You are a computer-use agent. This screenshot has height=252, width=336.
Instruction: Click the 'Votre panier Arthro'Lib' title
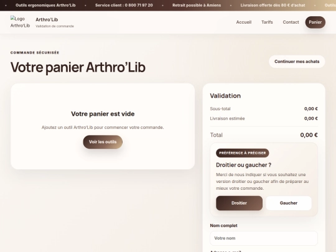78,67
